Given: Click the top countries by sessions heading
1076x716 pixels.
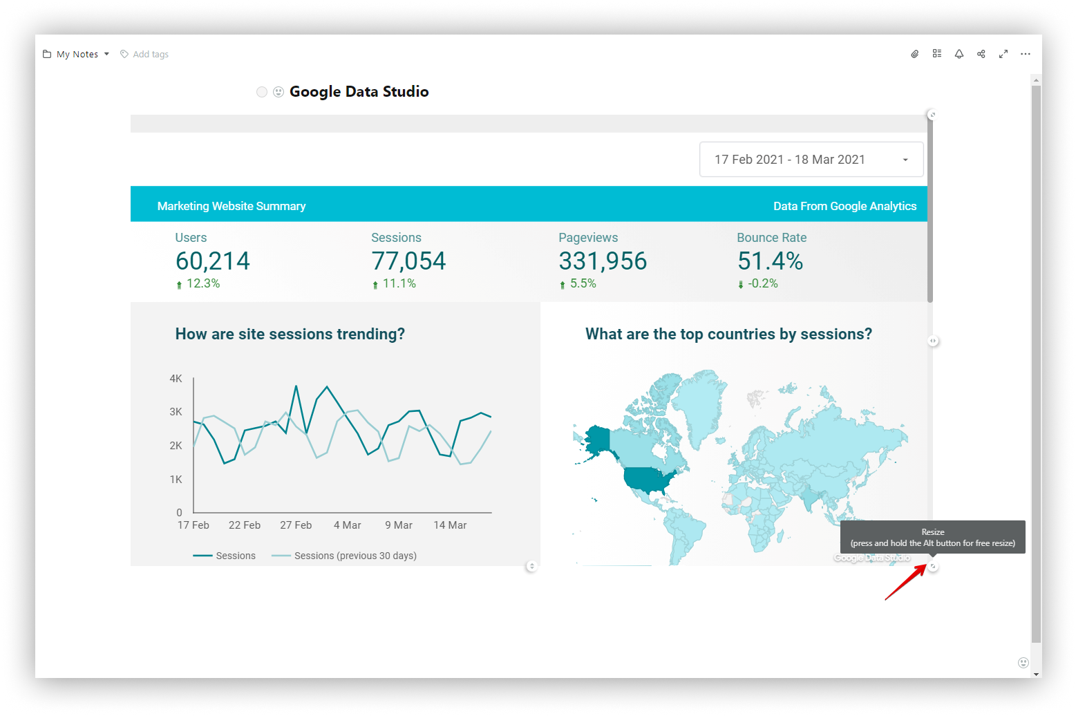Looking at the screenshot, I should pyautogui.click(x=728, y=335).
